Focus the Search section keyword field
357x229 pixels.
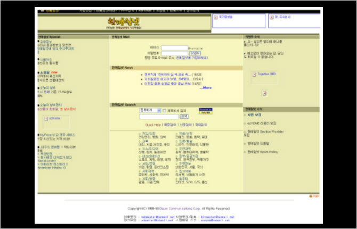tap(159, 117)
